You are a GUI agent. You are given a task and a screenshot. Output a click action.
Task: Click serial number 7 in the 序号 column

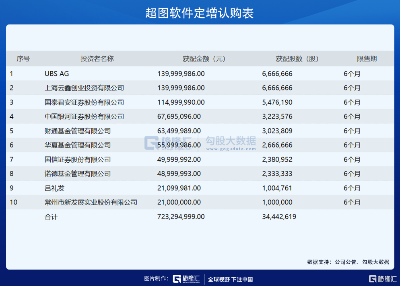tap(12, 159)
